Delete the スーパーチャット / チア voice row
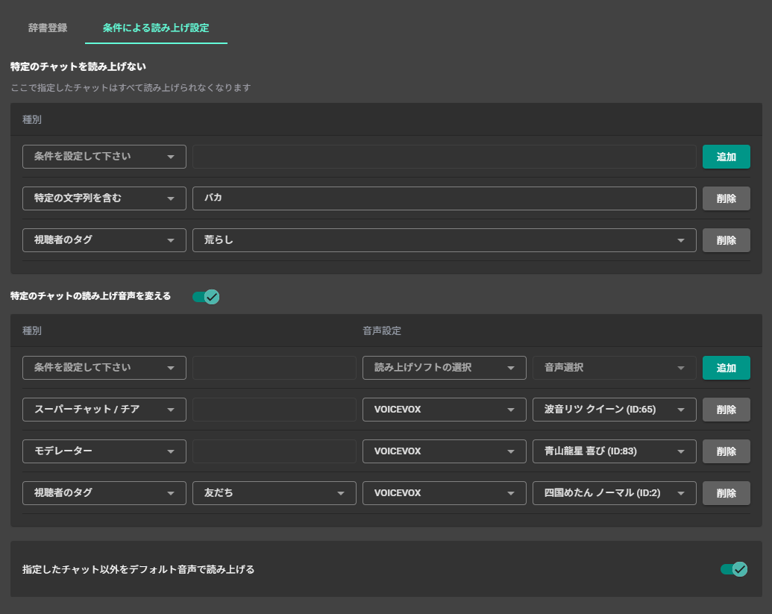Viewport: 772px width, 614px height. pyautogui.click(x=727, y=410)
